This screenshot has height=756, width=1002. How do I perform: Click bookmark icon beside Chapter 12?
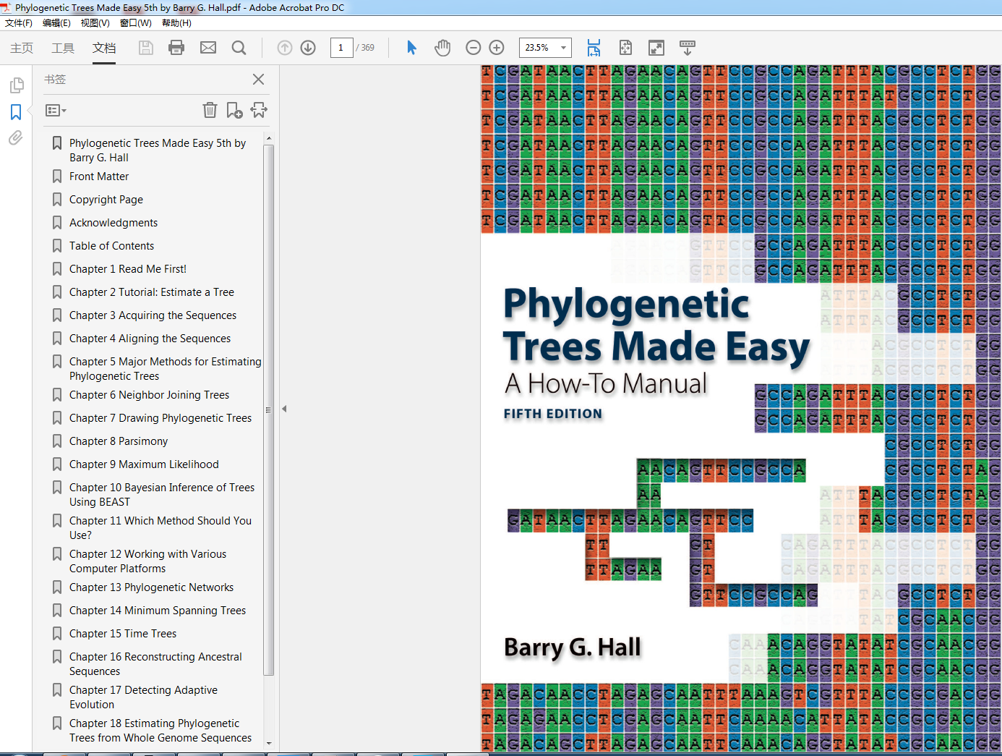point(57,554)
